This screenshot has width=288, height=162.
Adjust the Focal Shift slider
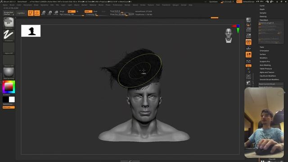coord(121,11)
